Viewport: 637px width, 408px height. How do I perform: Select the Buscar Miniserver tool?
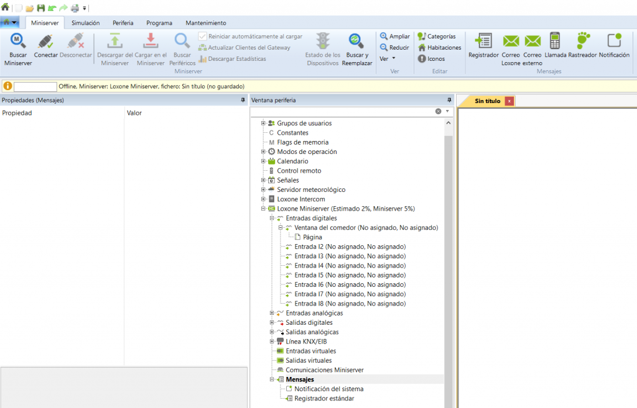point(17,48)
